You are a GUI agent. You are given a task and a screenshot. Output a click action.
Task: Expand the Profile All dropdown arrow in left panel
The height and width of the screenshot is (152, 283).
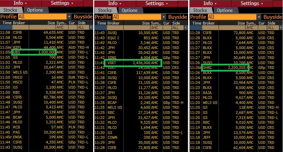click(69, 17)
